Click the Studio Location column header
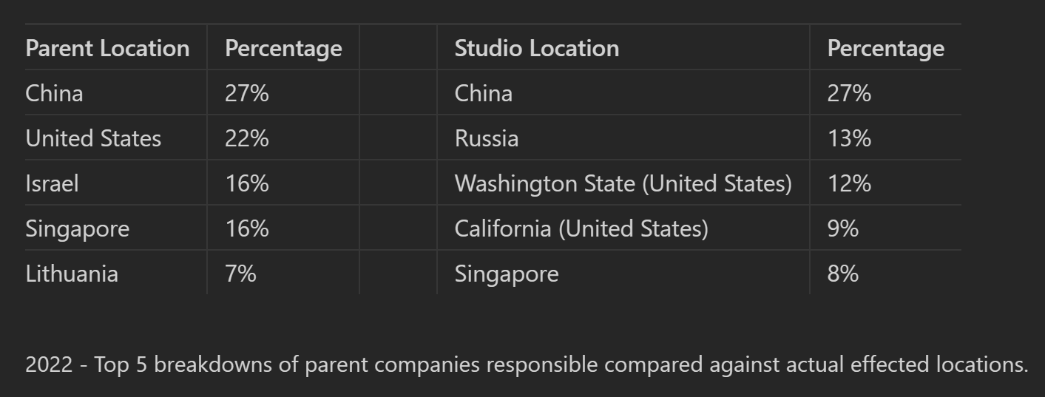Screen dimensions: 1045x397 tap(537, 48)
